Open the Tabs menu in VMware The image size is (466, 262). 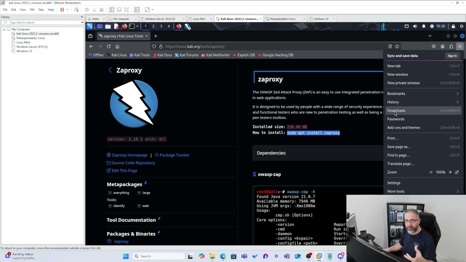(x=41, y=9)
